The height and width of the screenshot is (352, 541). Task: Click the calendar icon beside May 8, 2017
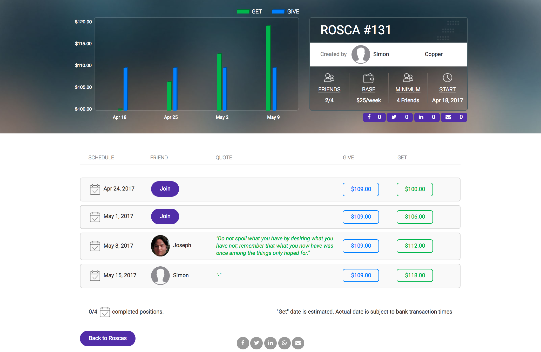click(x=95, y=246)
